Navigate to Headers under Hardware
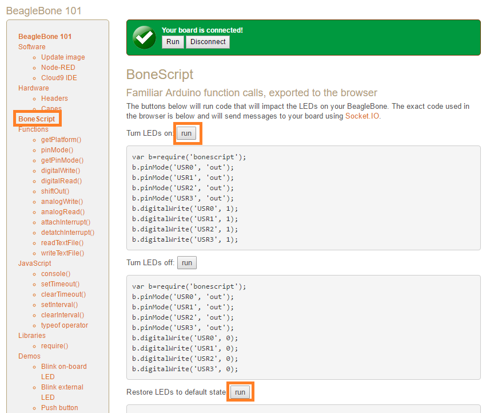Viewport: 494px width, 413px height. pos(54,99)
